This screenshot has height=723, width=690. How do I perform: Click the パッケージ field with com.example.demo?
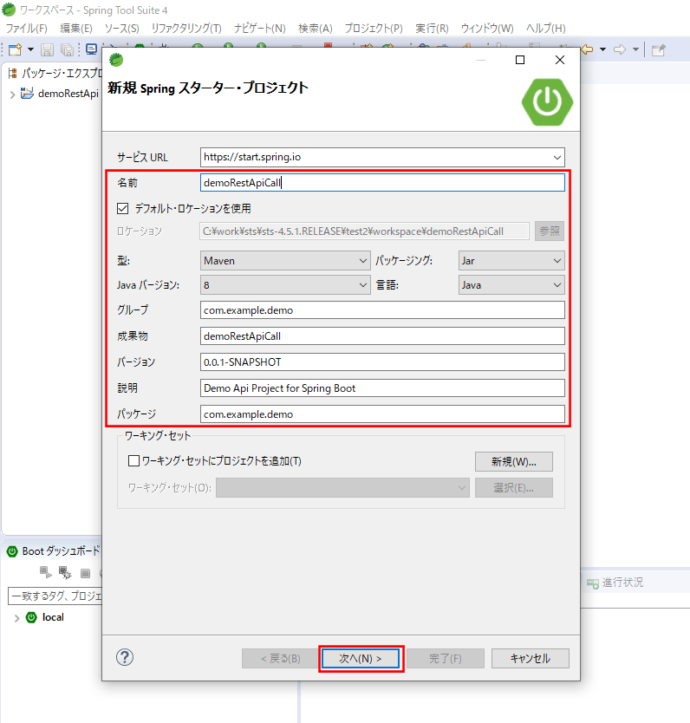(382, 414)
